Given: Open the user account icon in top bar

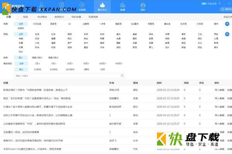Looking at the screenshot, I should (x=41, y=5).
